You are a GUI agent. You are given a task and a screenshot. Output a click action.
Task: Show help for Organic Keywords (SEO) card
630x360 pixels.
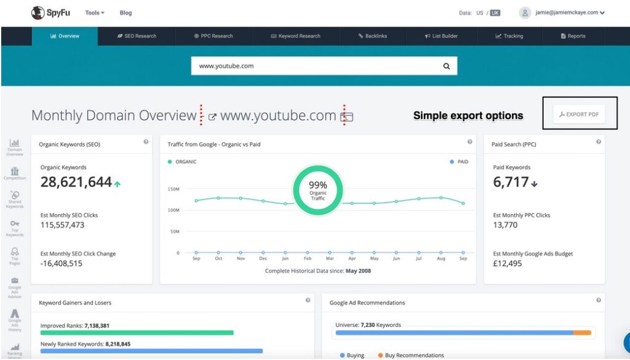coord(146,142)
